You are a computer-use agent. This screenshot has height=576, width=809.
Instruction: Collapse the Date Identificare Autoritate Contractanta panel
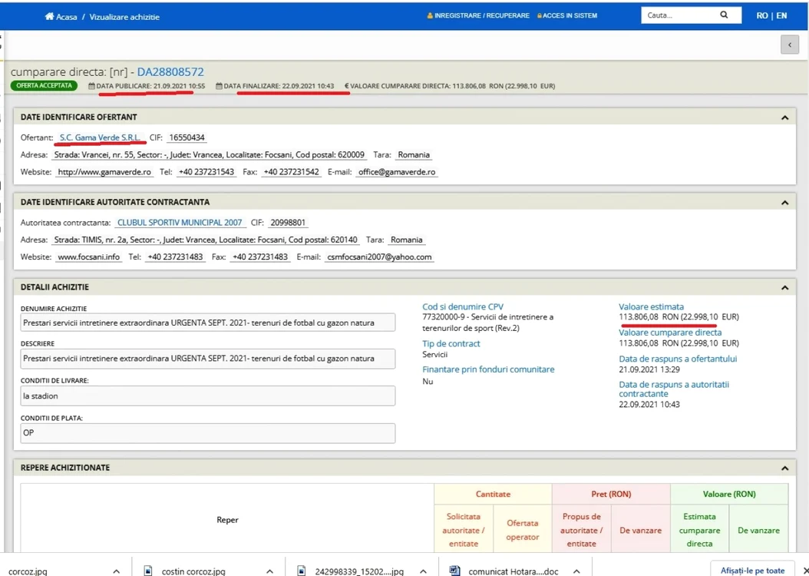pyautogui.click(x=784, y=203)
